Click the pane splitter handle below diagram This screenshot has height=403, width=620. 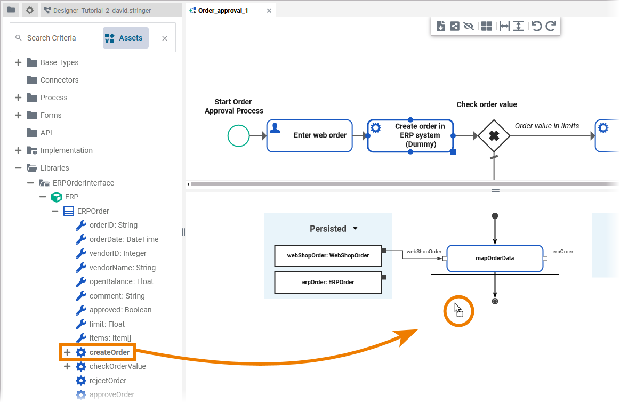tap(495, 191)
